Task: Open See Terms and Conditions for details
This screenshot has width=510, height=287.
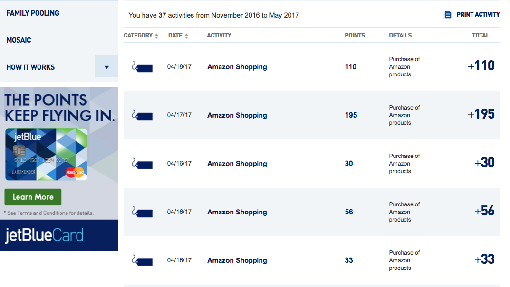Action: [49, 213]
